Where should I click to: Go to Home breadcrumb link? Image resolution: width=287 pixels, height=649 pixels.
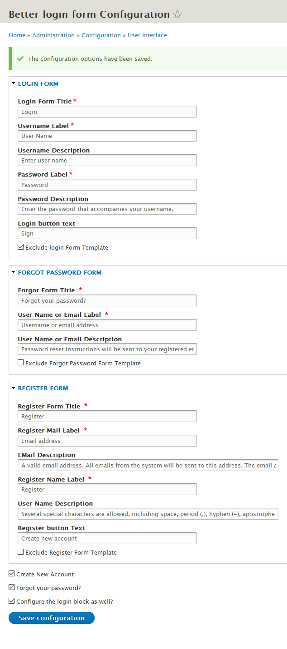coord(17,35)
